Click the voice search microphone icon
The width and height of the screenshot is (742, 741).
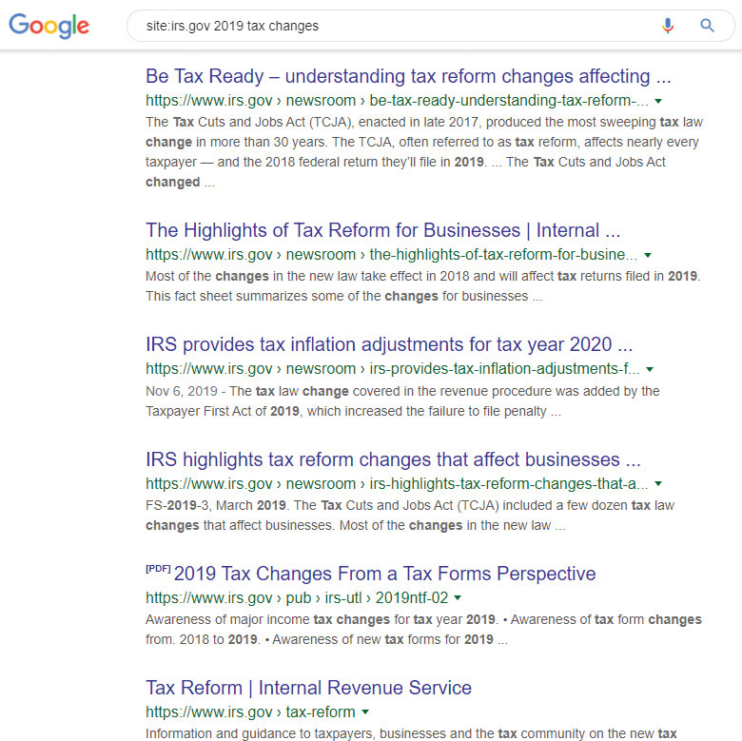[668, 26]
